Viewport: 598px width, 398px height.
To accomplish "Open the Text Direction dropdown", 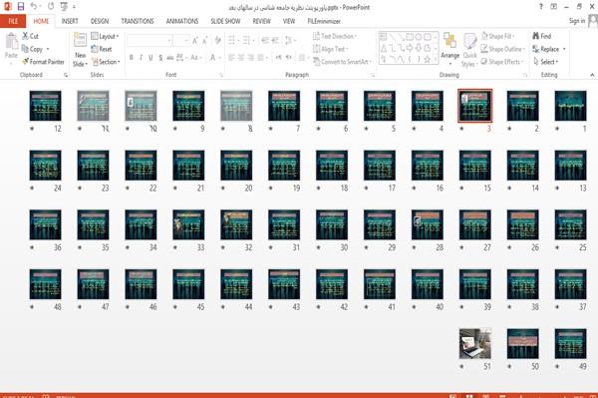I will point(335,36).
